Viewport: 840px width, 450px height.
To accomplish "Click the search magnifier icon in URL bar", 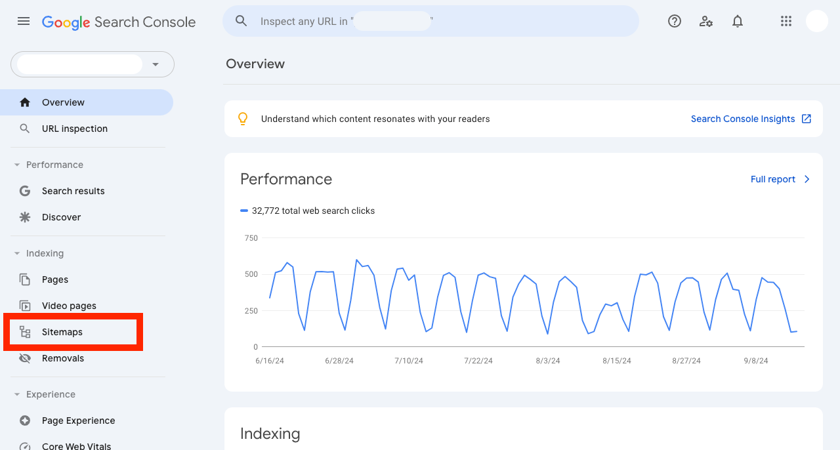I will coord(241,21).
